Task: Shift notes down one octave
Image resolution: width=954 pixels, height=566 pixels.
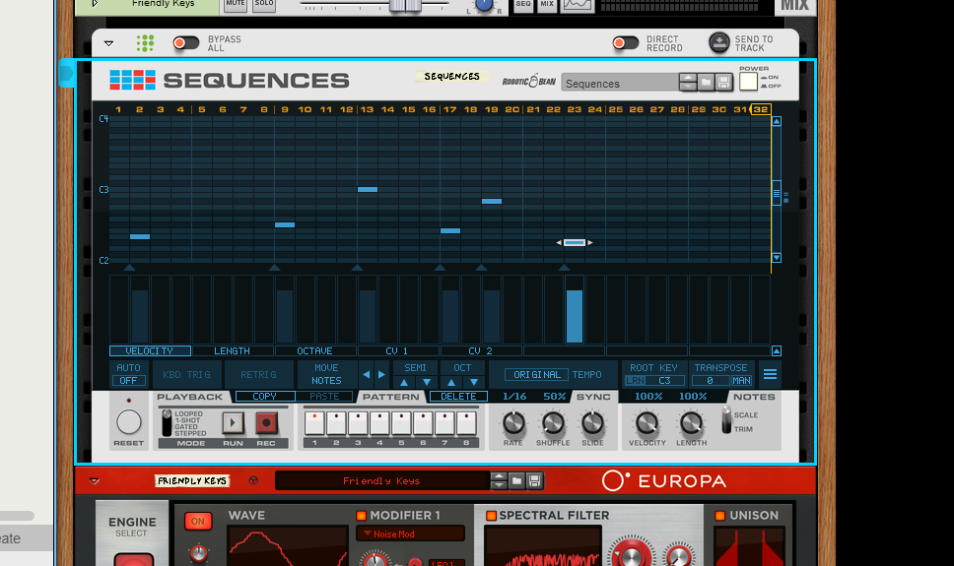Action: click(473, 382)
